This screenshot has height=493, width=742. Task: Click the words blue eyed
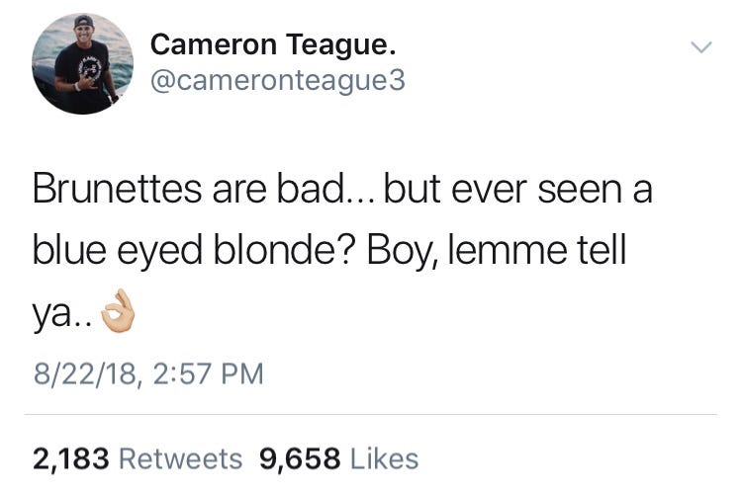pyautogui.click(x=118, y=252)
